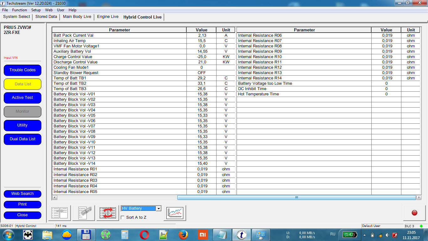Click the Active Test button
Screen dimensions: 428x241
click(x=23, y=98)
